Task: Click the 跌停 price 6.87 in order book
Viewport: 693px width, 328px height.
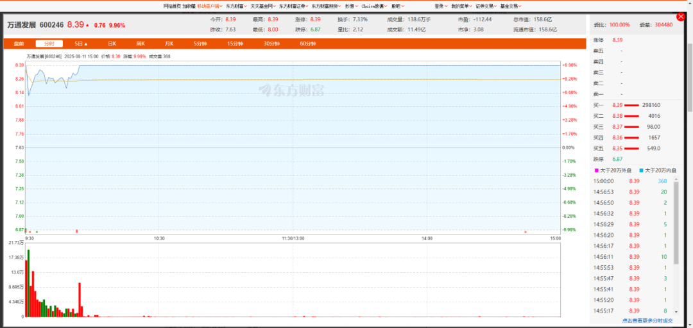Action: click(617, 159)
